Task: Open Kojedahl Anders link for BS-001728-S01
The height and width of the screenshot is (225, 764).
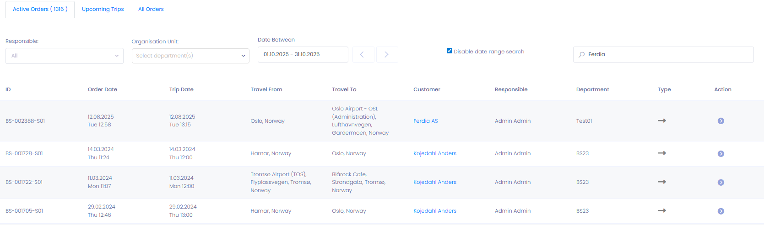Action: [434, 153]
